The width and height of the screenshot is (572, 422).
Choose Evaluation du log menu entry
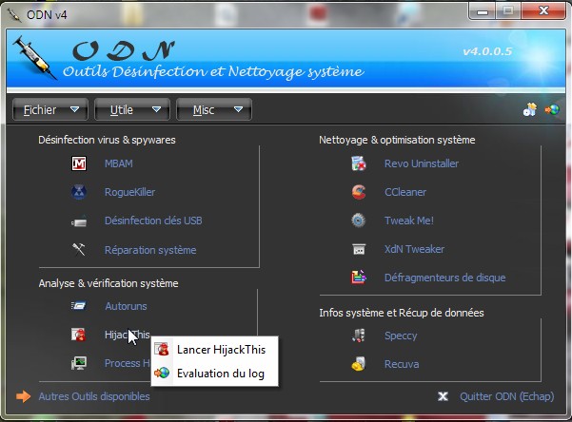[214, 374]
